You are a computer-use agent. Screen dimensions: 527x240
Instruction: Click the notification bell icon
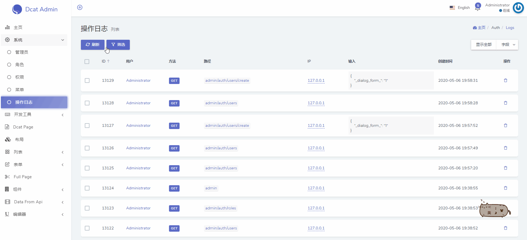pos(478,8)
